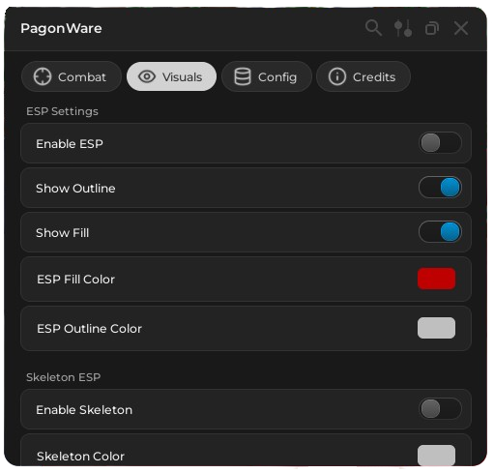Click the Skeleton ESP section header

(x=64, y=377)
